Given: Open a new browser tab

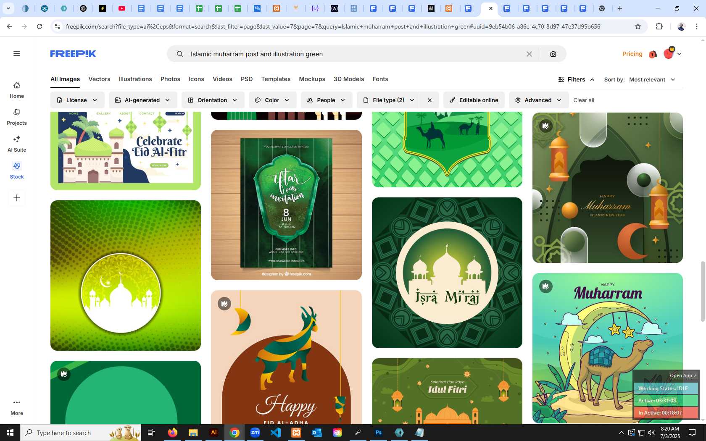Looking at the screenshot, I should [x=620, y=8].
